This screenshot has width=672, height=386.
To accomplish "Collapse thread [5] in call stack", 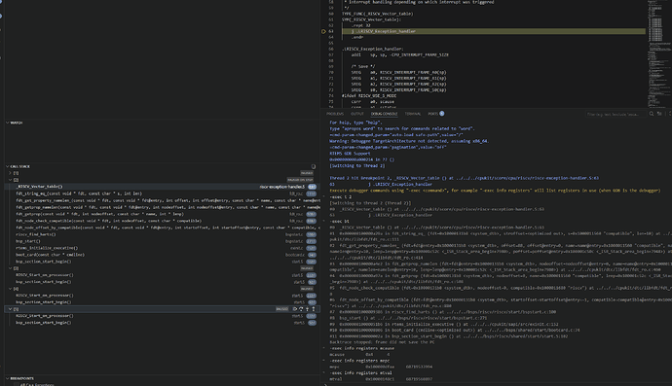I will [11, 309].
